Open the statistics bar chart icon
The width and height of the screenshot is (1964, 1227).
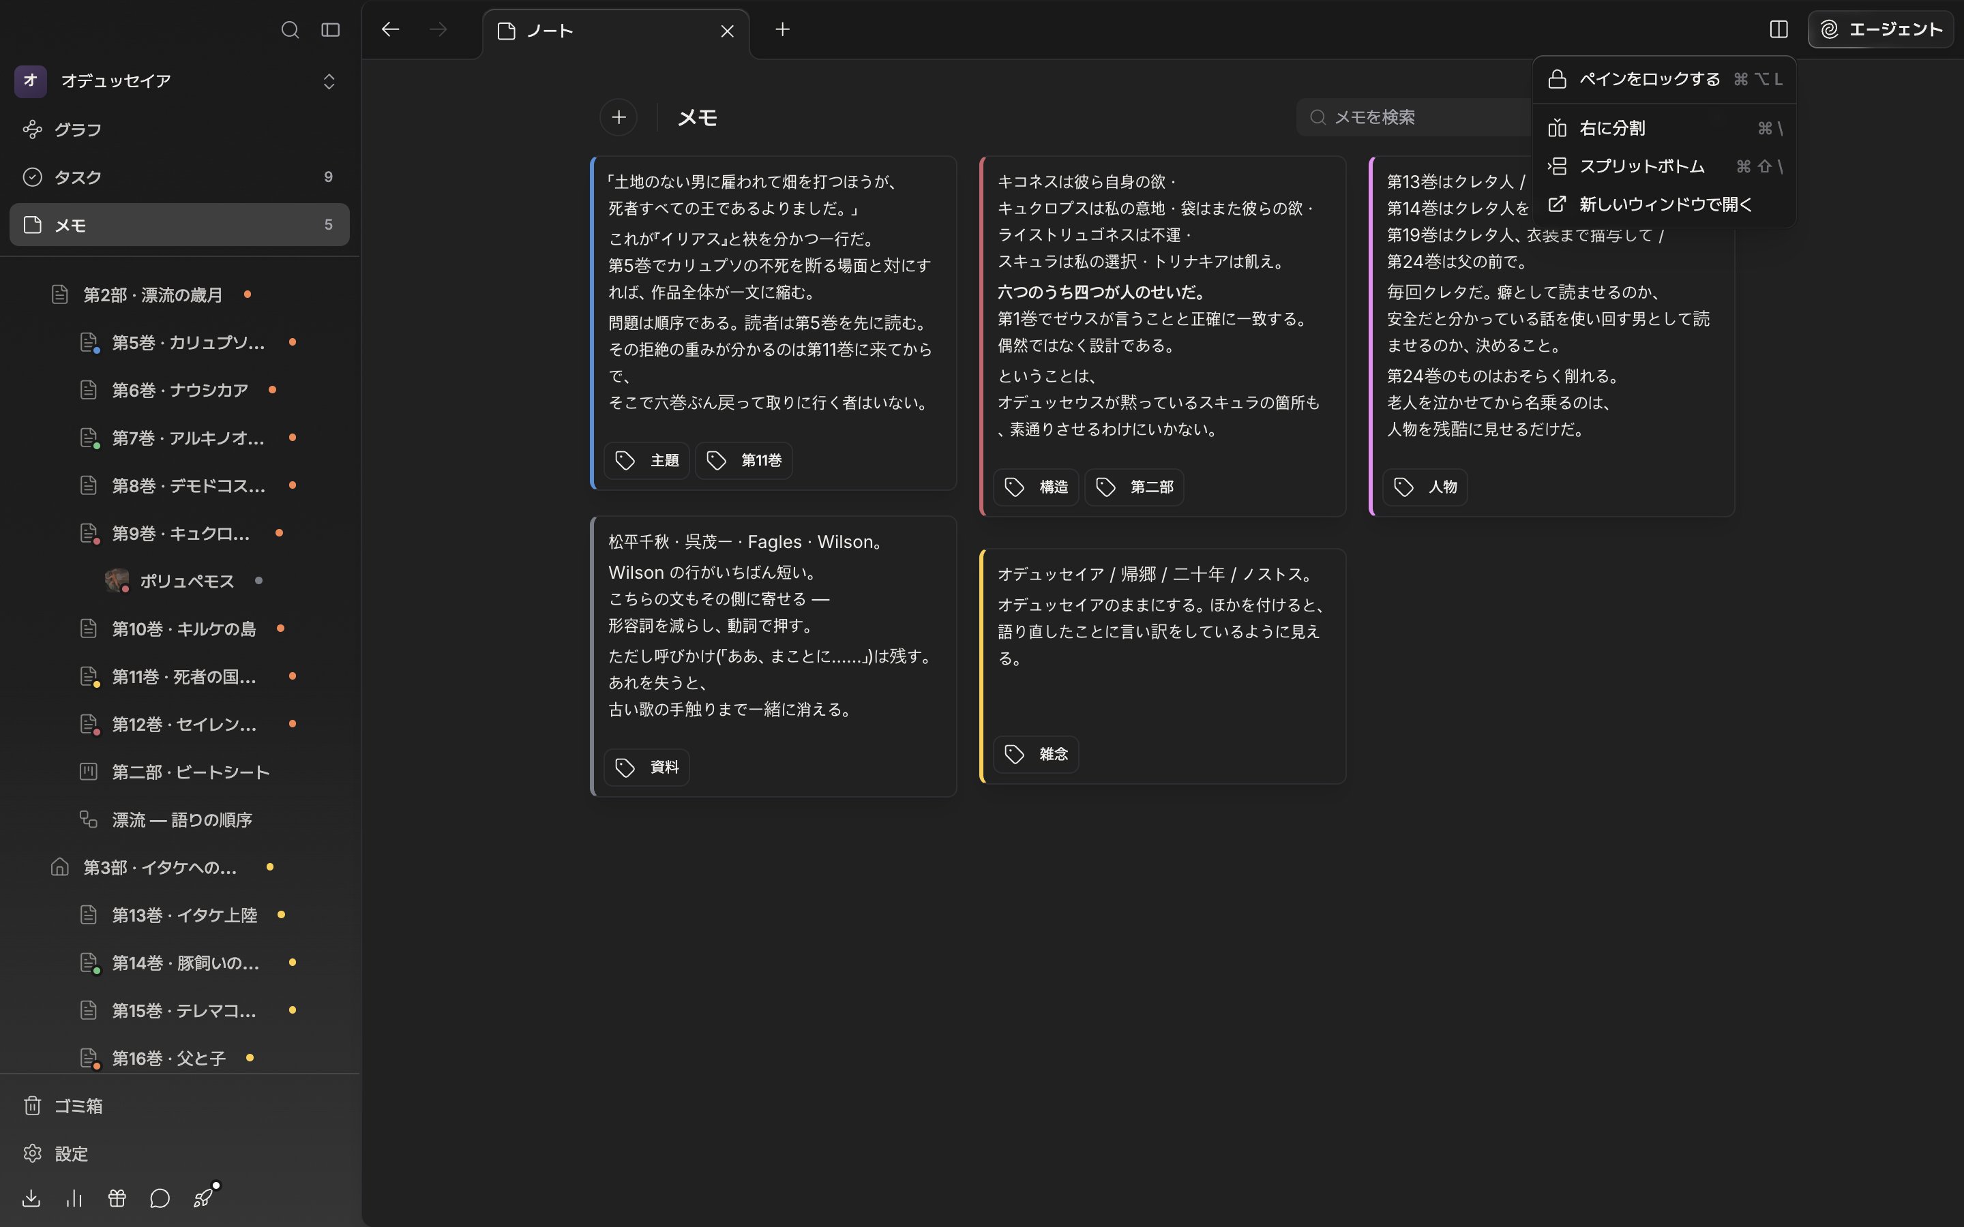point(74,1198)
